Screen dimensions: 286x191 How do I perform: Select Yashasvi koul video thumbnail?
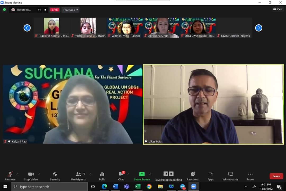(x=88, y=28)
